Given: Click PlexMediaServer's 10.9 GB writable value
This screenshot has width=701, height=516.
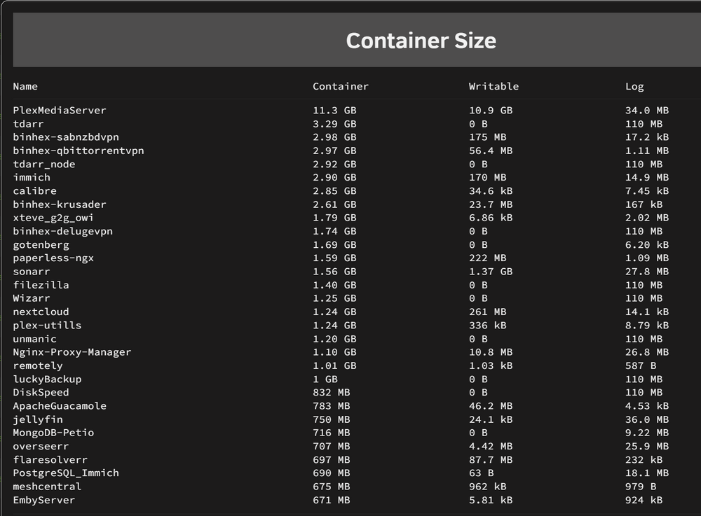Looking at the screenshot, I should [491, 110].
